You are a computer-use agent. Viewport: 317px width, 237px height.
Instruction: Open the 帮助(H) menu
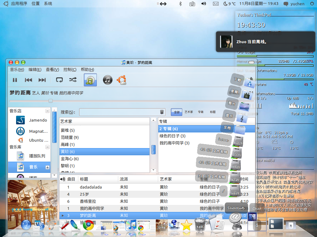(x=87, y=69)
